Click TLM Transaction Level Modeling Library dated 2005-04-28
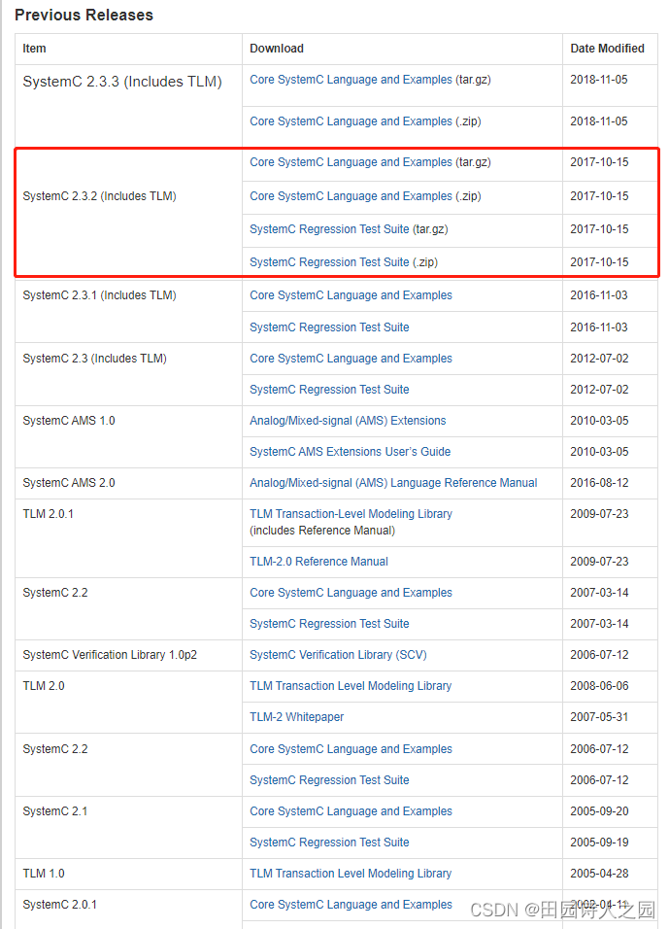The width and height of the screenshot is (669, 929). [x=351, y=874]
